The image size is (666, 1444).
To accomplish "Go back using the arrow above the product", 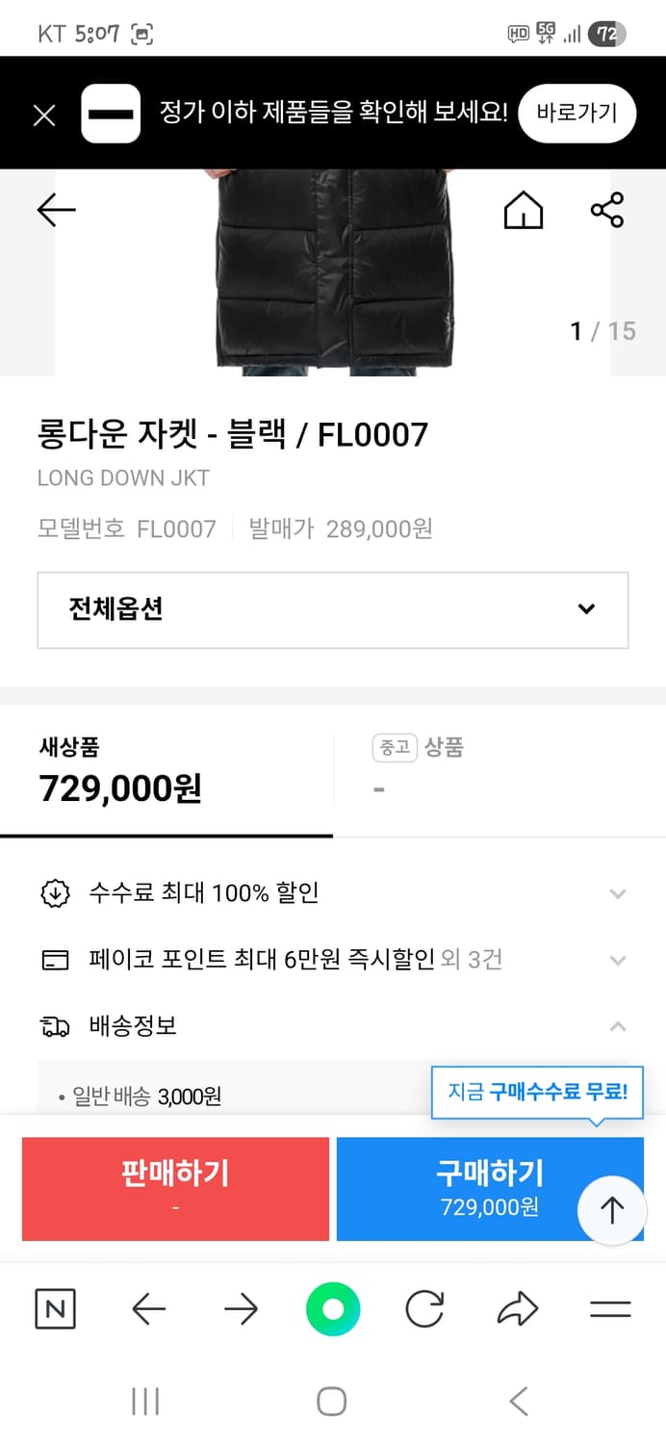I will point(56,210).
